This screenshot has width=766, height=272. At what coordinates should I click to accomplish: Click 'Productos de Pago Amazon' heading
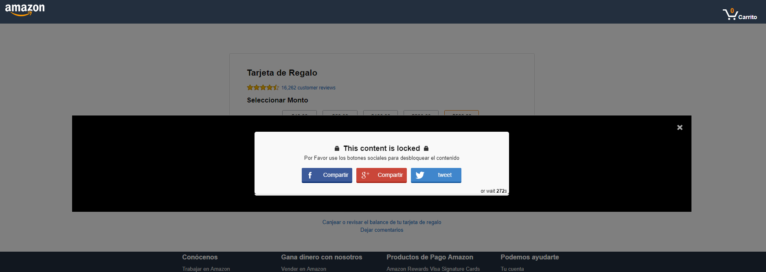tap(430, 257)
